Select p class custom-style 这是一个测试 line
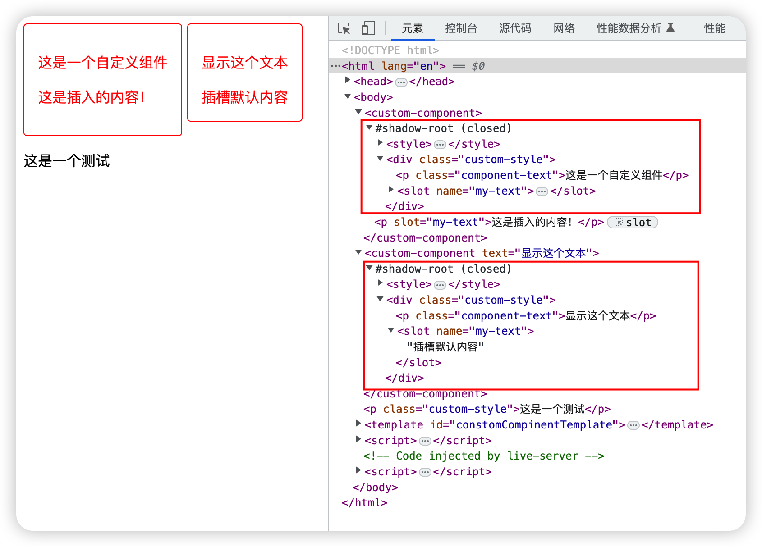 (487, 409)
